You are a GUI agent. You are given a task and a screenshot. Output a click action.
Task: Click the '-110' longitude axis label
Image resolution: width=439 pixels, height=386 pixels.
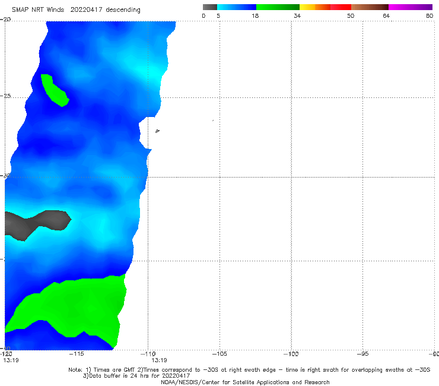(x=148, y=354)
